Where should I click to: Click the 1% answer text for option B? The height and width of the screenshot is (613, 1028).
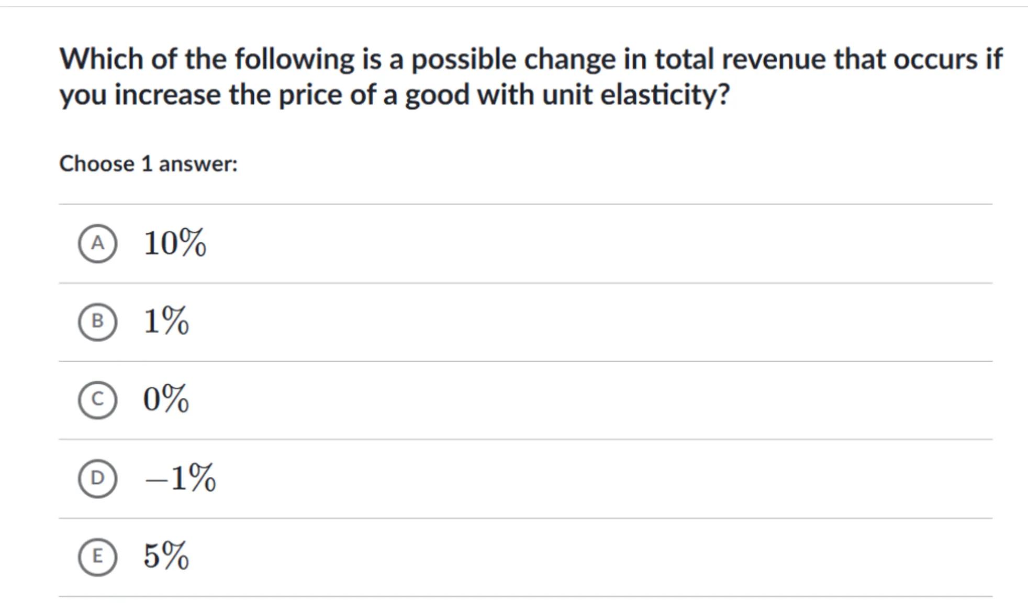[166, 321]
